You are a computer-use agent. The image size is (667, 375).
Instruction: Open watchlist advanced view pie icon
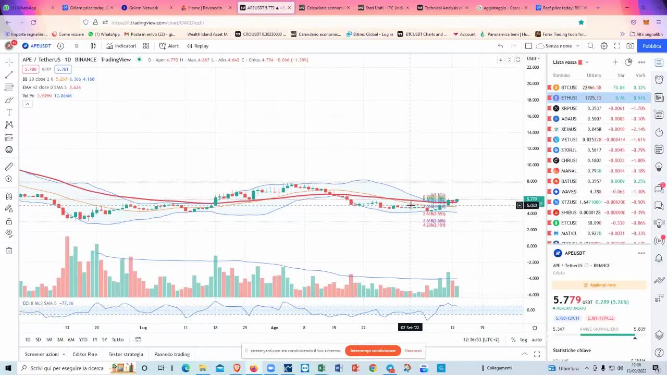pos(628,62)
